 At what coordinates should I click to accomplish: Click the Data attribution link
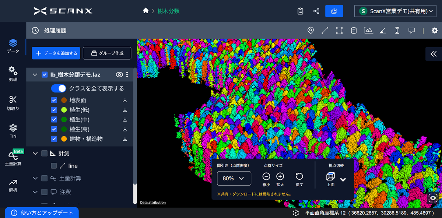click(153, 203)
